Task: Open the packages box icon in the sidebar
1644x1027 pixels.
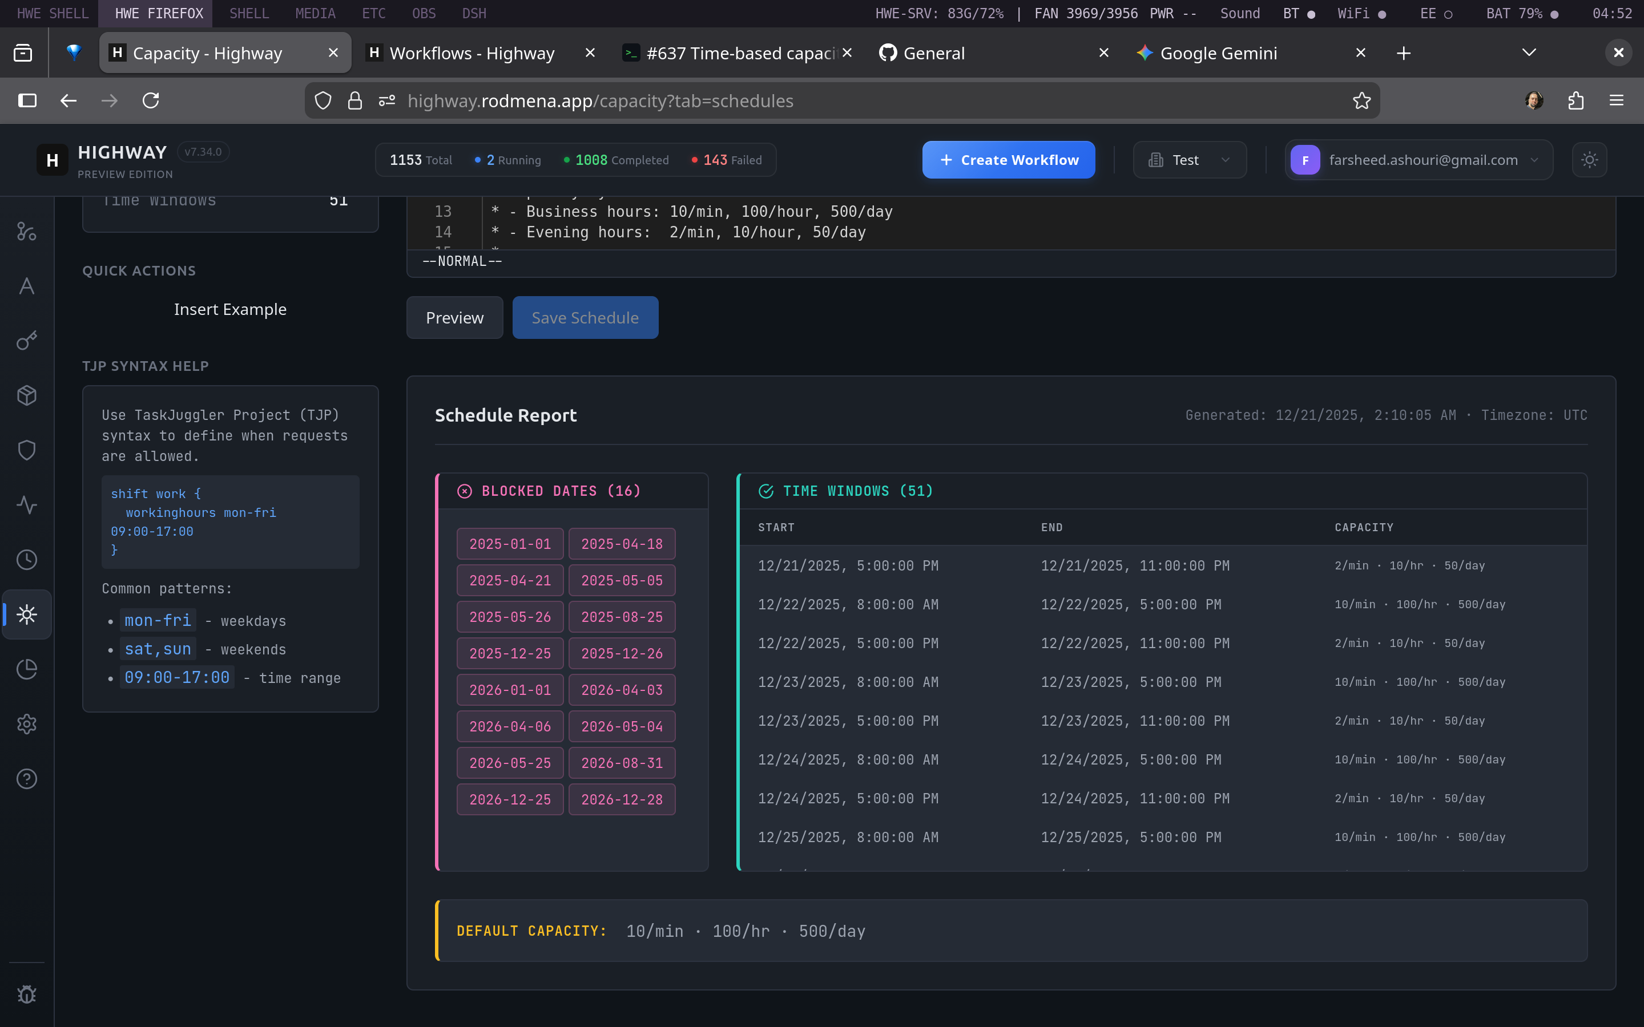Action: (26, 395)
